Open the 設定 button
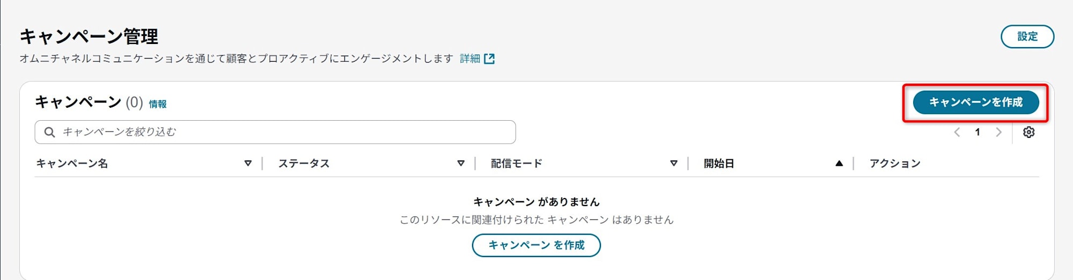The height and width of the screenshot is (280, 1073). pyautogui.click(x=1027, y=36)
